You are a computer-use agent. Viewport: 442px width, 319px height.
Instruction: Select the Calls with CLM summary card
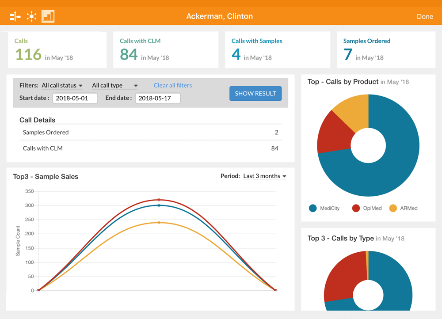pyautogui.click(x=166, y=49)
